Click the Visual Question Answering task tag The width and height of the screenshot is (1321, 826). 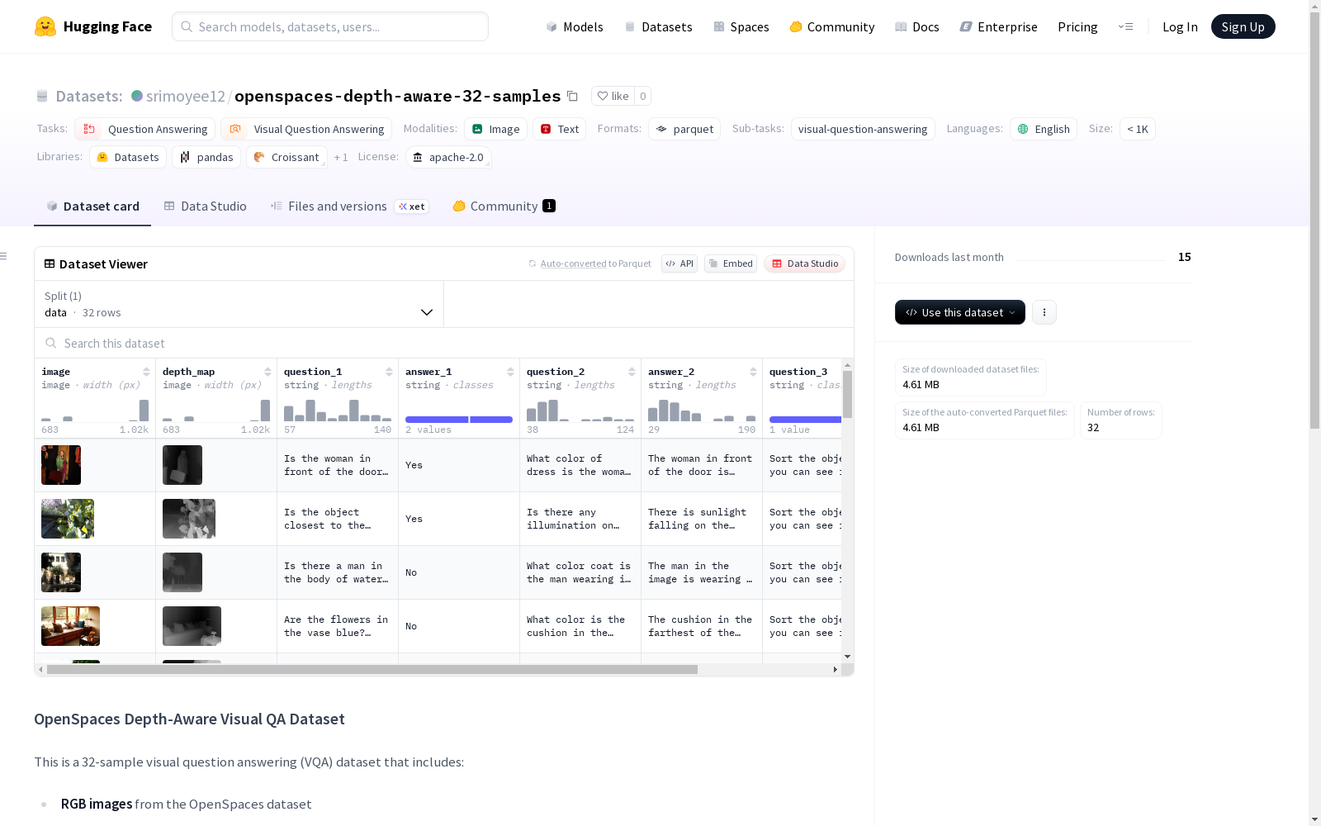coord(306,129)
